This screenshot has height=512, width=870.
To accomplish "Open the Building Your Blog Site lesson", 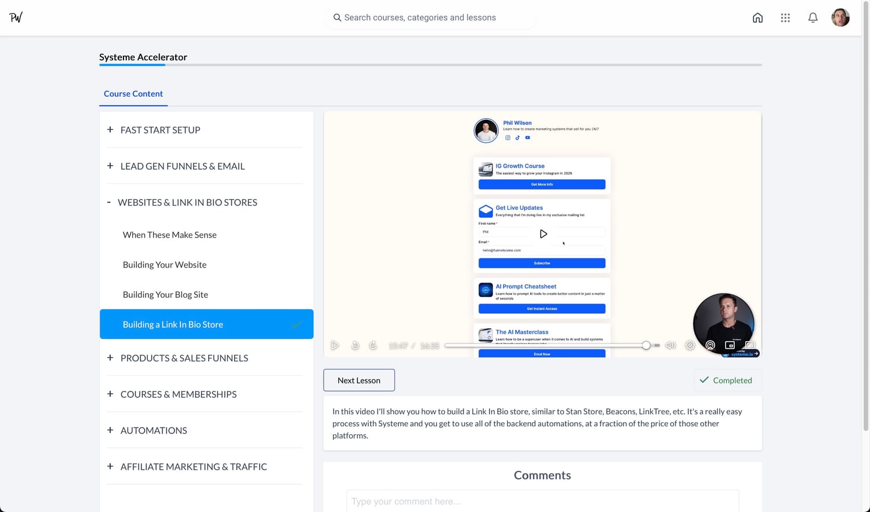I will (x=165, y=295).
